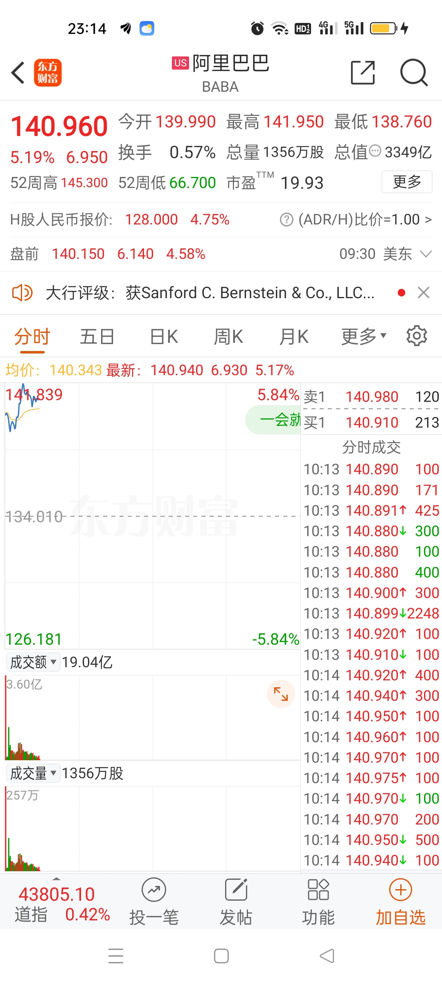
Task: Tap the search magnifier icon
Action: (414, 73)
